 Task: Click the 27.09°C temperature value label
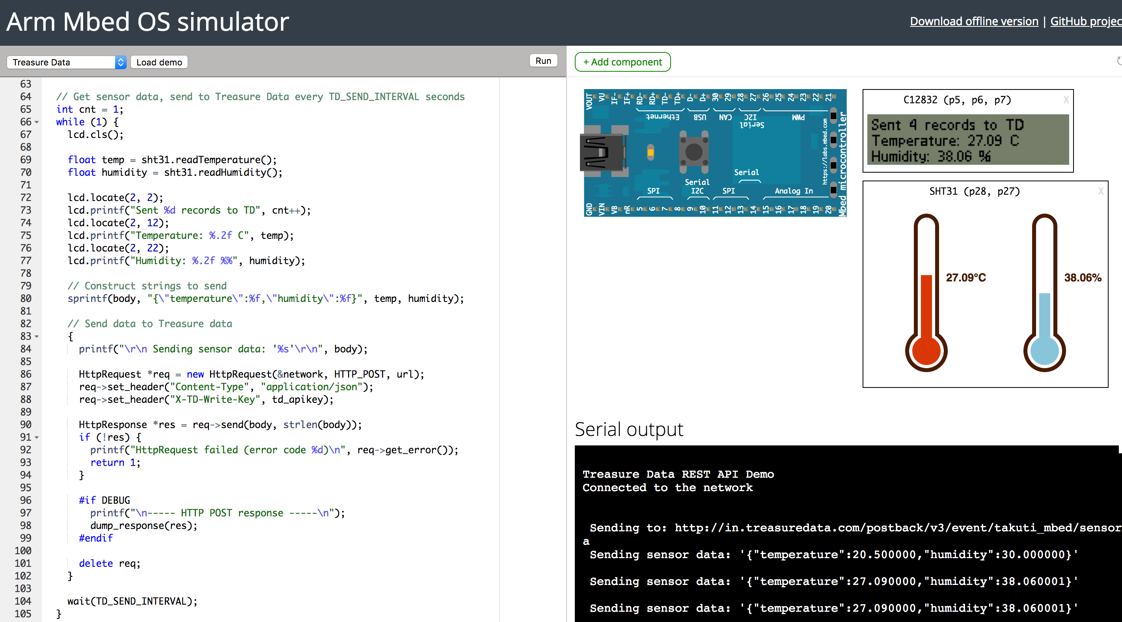(965, 277)
